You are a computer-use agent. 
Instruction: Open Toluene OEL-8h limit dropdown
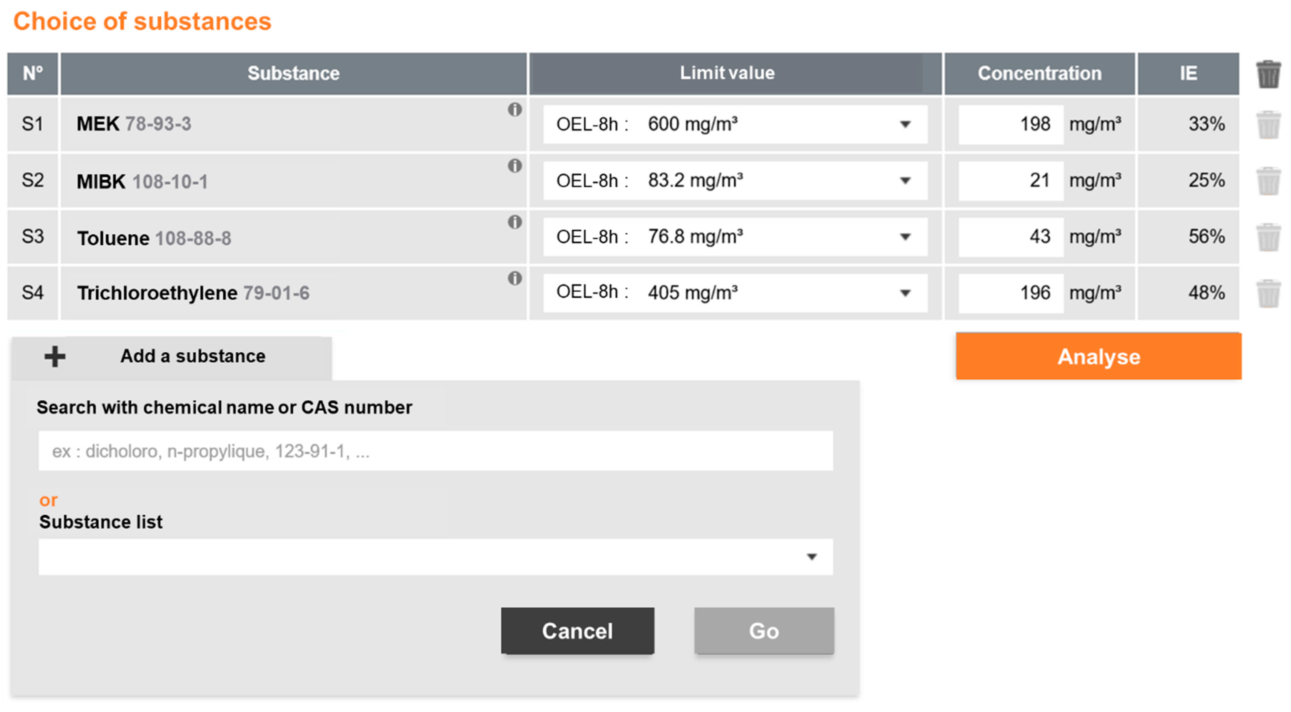coord(905,236)
